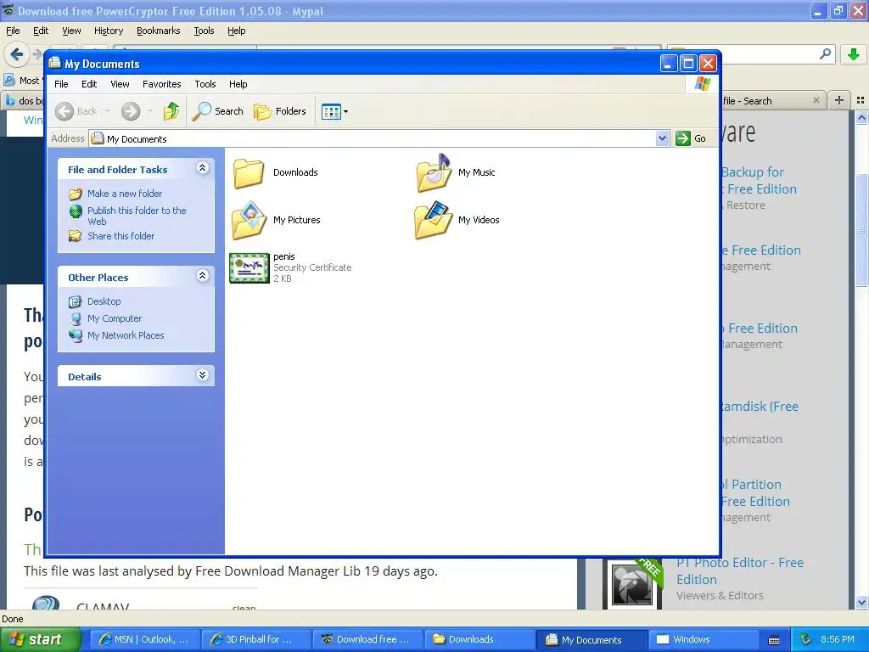The height and width of the screenshot is (652, 869).
Task: Close the 'file - Search' browser tab
Action: (816, 101)
